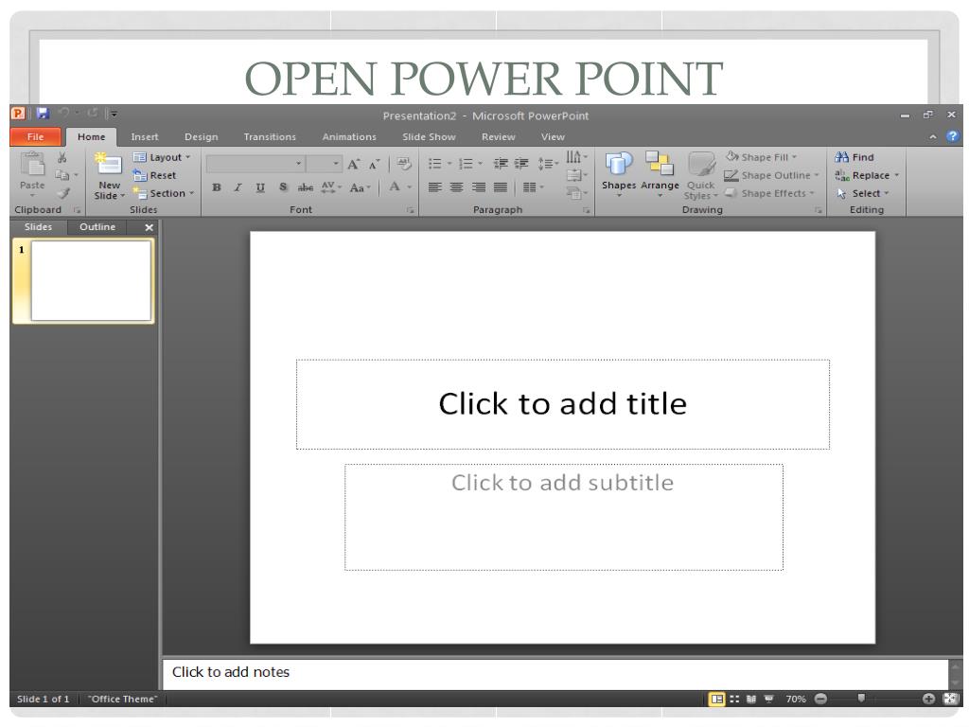Expand the Line Spacing dropdown
The image size is (969, 727).
coord(548,164)
